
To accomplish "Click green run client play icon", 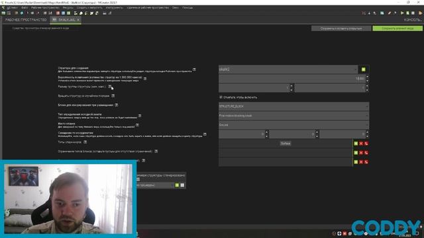I will click(402, 13).
